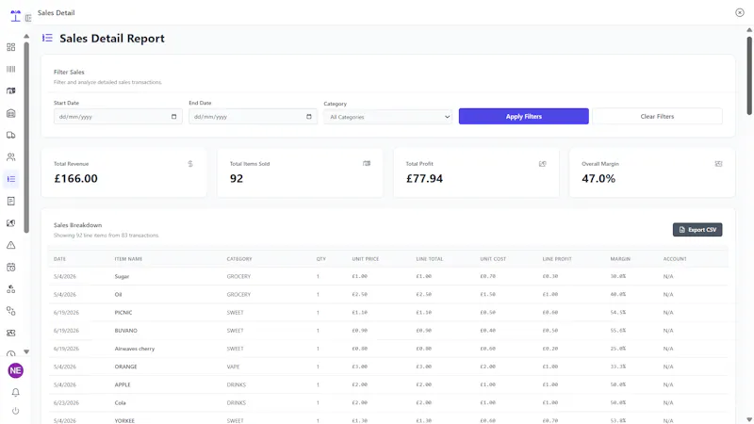Click the £166.00 total revenue value
Viewport: 754px width, 424px height.
point(76,178)
